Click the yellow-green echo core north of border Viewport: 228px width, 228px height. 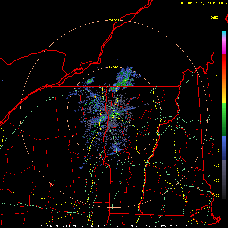125,80
